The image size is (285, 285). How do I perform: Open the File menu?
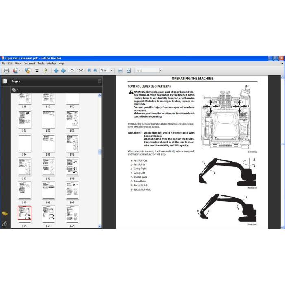pyautogui.click(x=3, y=64)
